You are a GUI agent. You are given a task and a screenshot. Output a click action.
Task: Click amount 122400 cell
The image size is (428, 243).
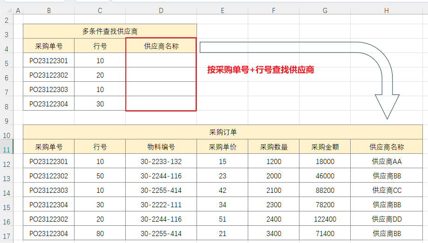(325, 219)
